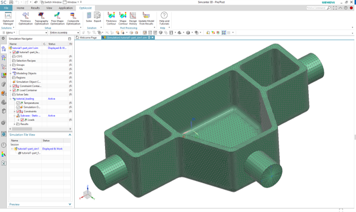Switch to the Home ribbon tab
The width and height of the screenshot is (356, 212).
point(21,8)
